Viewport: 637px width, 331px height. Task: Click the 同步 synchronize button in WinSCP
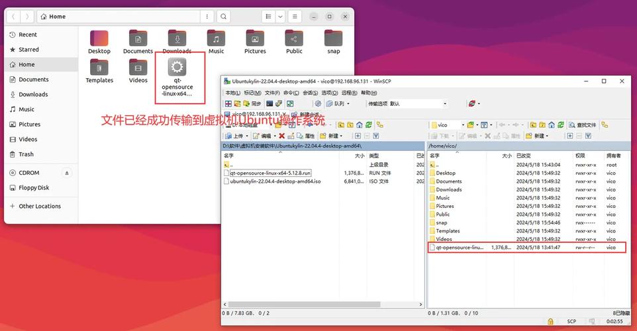coord(252,103)
